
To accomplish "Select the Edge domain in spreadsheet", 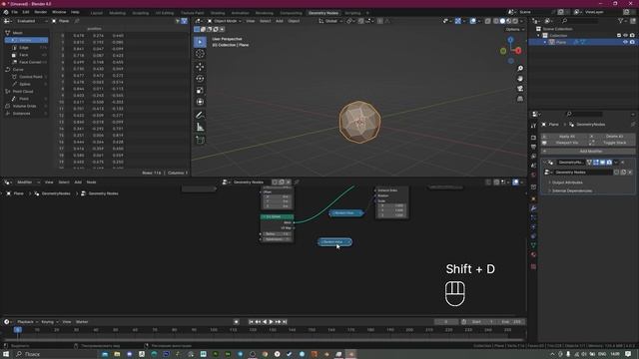I will [x=27, y=48].
